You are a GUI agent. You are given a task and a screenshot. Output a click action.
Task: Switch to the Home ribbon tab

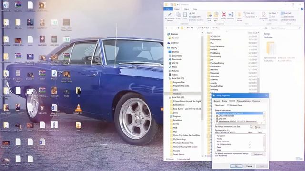(x=177, y=9)
